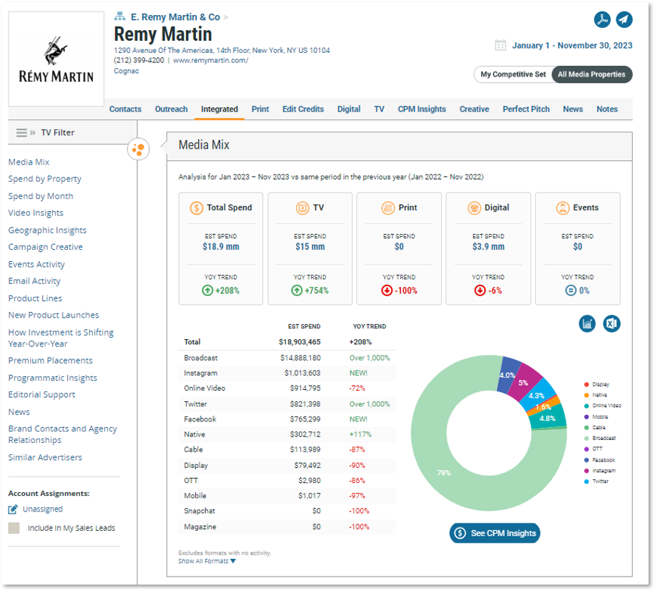Open Campaign Creative in the sidebar

click(x=46, y=247)
